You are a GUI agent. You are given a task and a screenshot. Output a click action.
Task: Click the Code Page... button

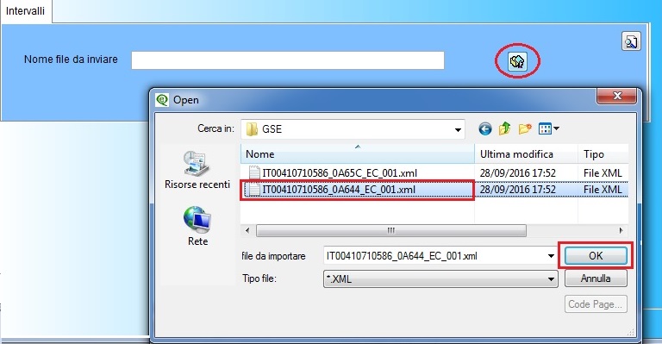tap(596, 303)
